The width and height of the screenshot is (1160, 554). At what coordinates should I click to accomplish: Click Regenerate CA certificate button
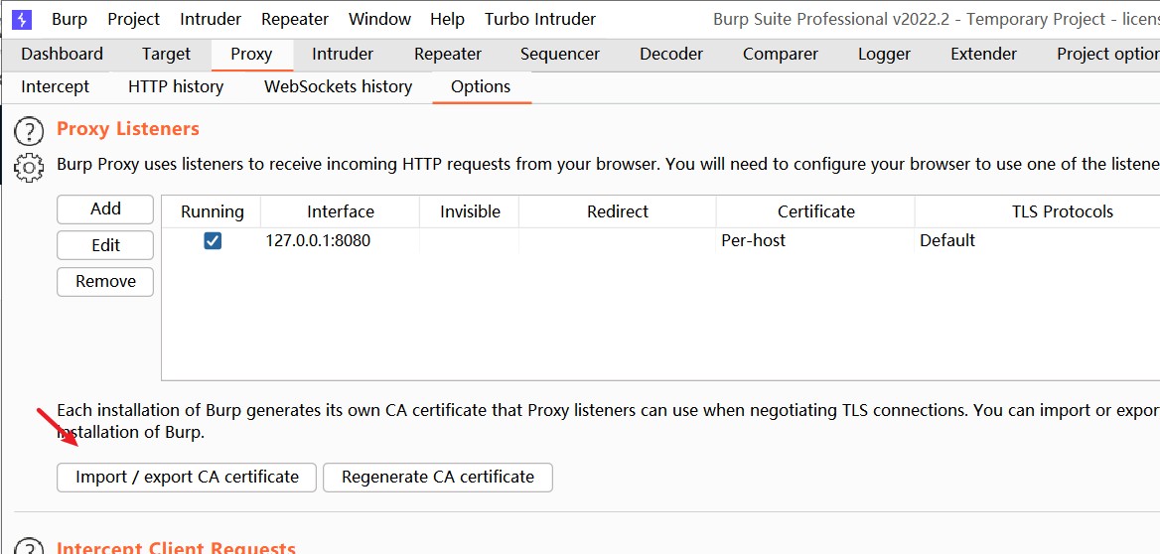438,478
